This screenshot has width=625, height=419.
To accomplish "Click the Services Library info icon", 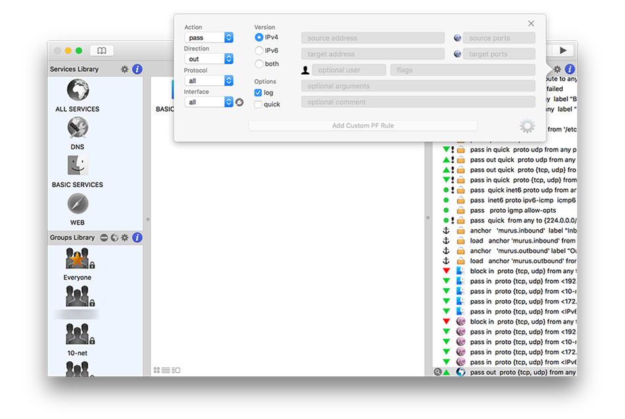I will pyautogui.click(x=137, y=69).
